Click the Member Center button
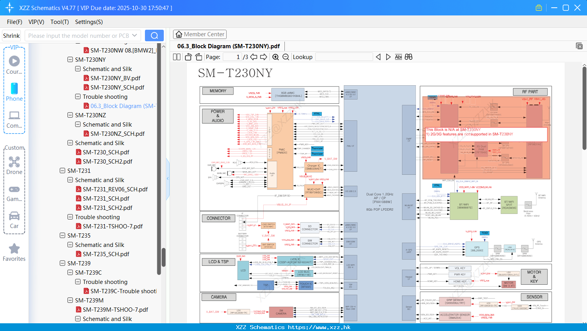This screenshot has height=331, width=587. click(200, 34)
